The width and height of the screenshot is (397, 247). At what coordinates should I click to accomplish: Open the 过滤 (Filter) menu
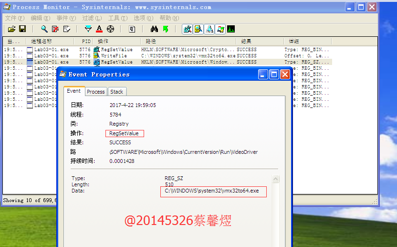click(x=90, y=18)
